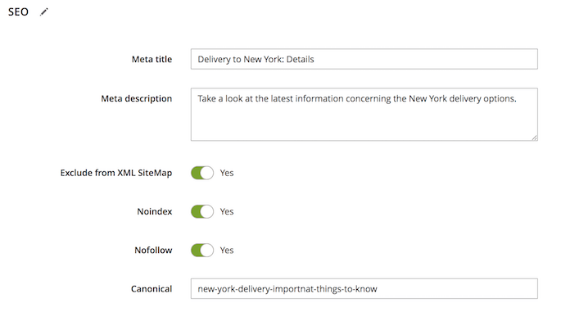Focus the Meta title input field

pos(364,59)
